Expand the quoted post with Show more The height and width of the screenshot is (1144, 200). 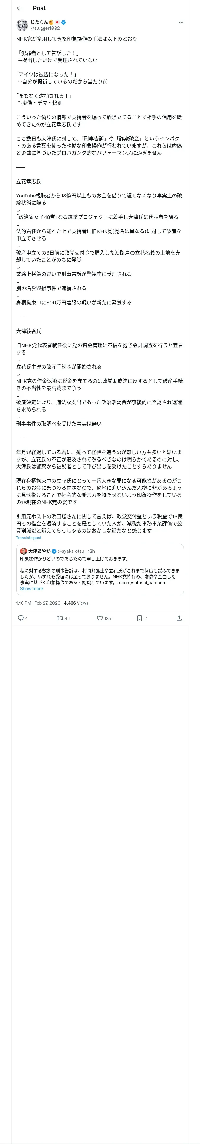[x=31, y=588]
